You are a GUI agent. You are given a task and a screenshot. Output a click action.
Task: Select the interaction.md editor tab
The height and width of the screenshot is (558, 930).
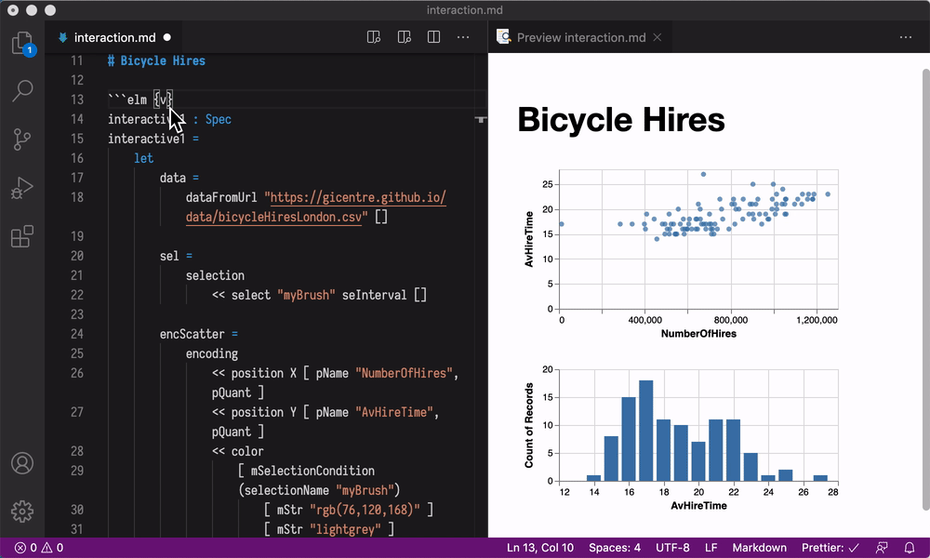click(x=114, y=37)
